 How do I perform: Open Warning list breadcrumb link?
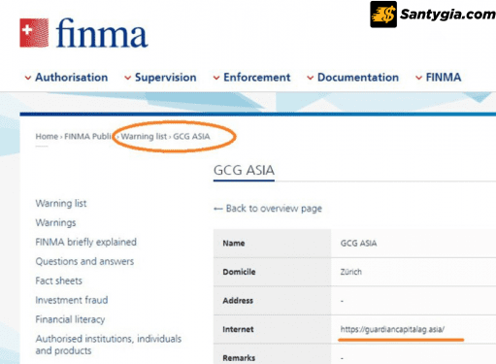point(144,137)
